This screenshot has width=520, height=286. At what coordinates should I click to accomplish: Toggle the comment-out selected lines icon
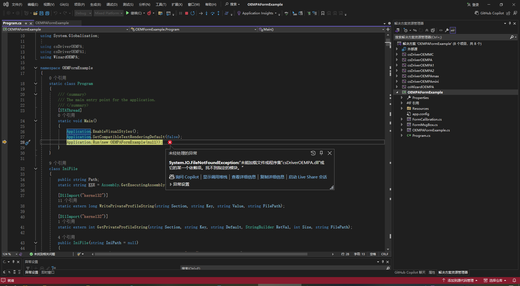coord(309,13)
